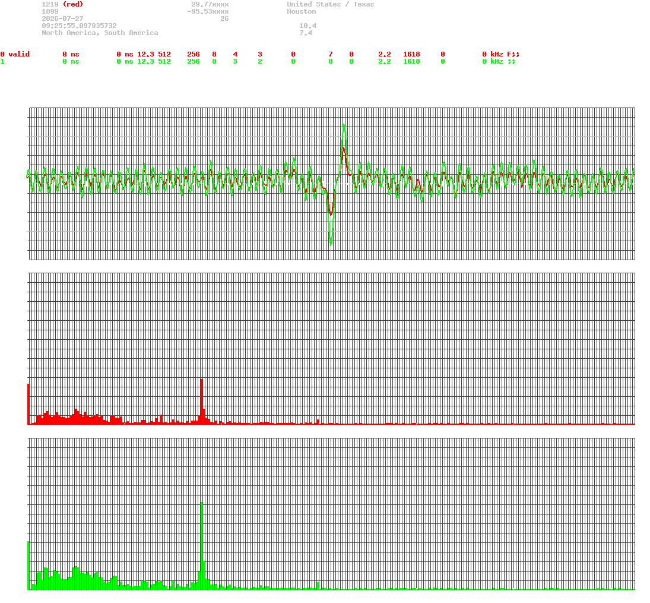Click the leftmost DC bar in green spectrum
Screen dimensions: 650x603
[x=28, y=565]
